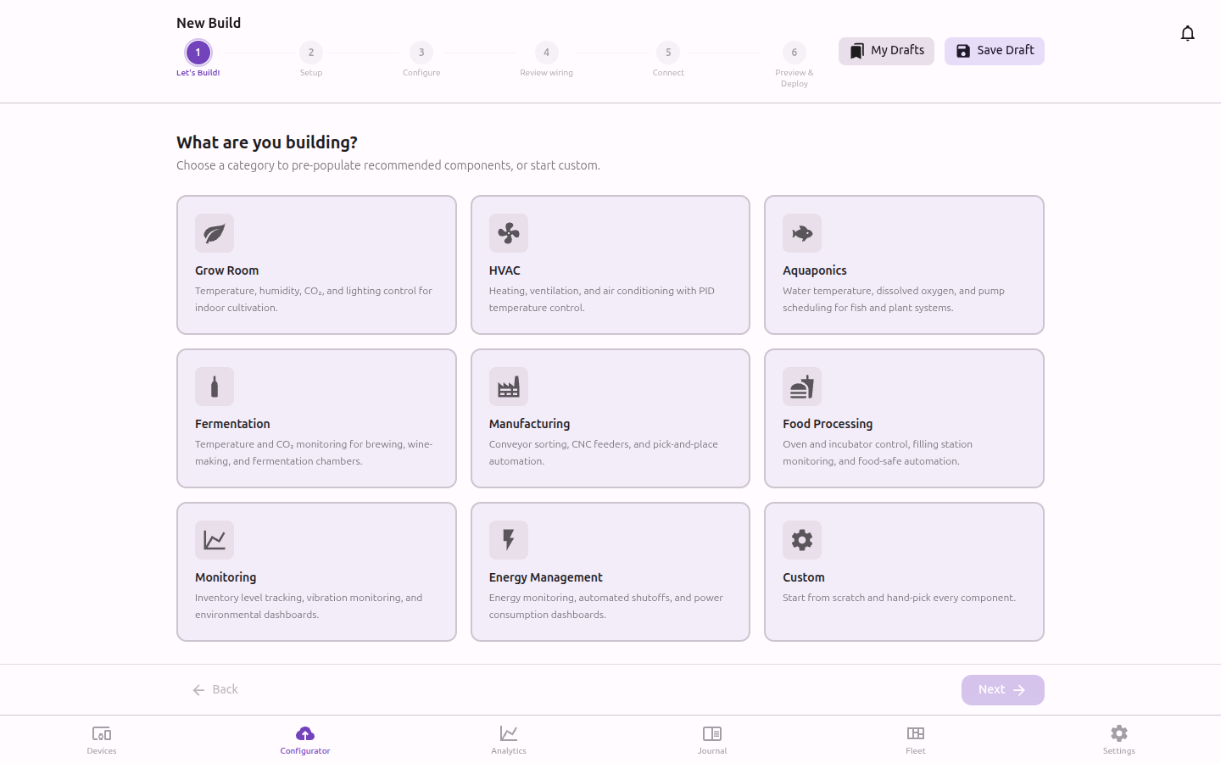
Task: Click the Grow Room leaf icon
Action: [x=215, y=233]
